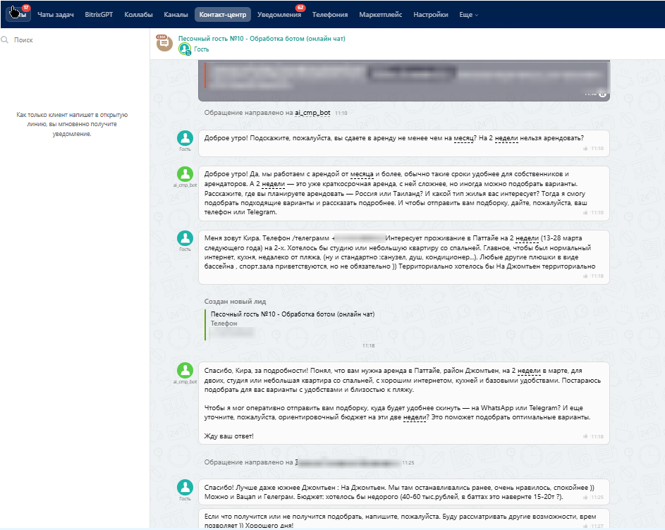Viewport: 665px width, 530px height.
Task: Go to the Маркетплейс tab
Action: (380, 14)
